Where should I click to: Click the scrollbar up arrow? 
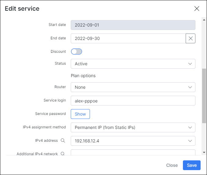pyautogui.click(x=204, y=20)
